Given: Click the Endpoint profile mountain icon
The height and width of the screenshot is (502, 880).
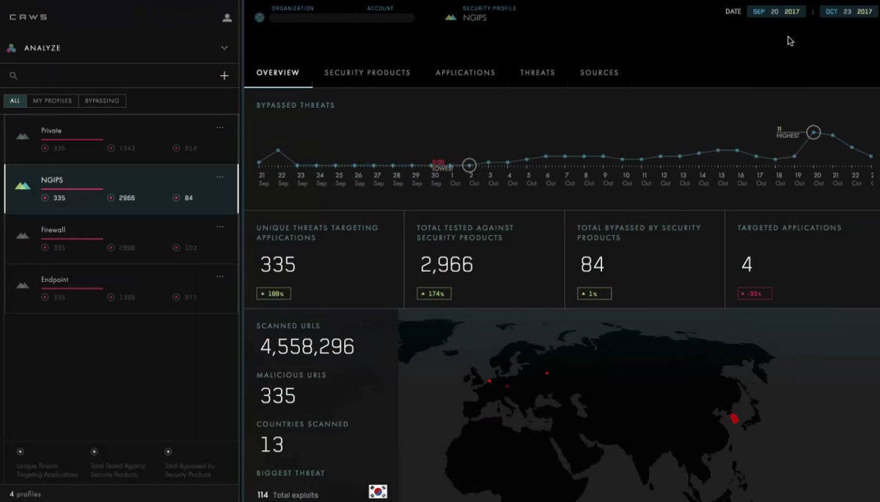Looking at the screenshot, I should click(23, 285).
